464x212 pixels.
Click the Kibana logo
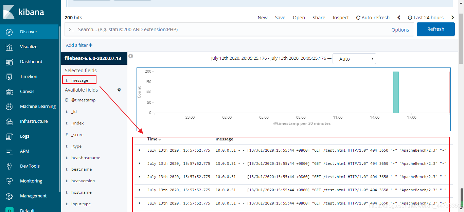pos(23,12)
